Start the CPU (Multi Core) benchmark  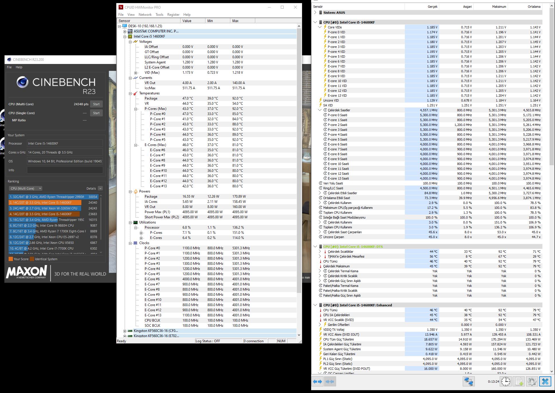(x=96, y=104)
